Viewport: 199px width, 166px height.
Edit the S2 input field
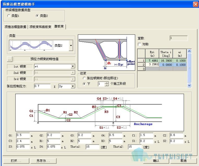click(x=177, y=141)
